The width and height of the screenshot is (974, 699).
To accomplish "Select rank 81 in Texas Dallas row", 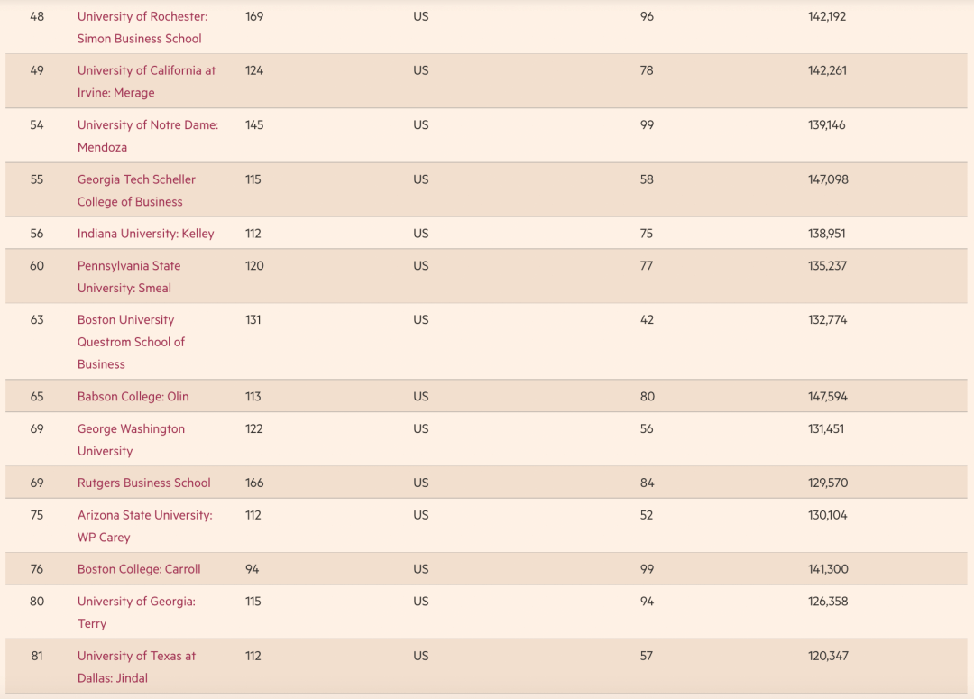I will coord(37,656).
